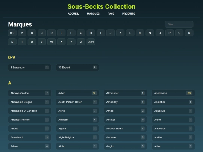Select letter I in the alphabet bar
The height and width of the screenshot is (152, 203).
point(101,33)
